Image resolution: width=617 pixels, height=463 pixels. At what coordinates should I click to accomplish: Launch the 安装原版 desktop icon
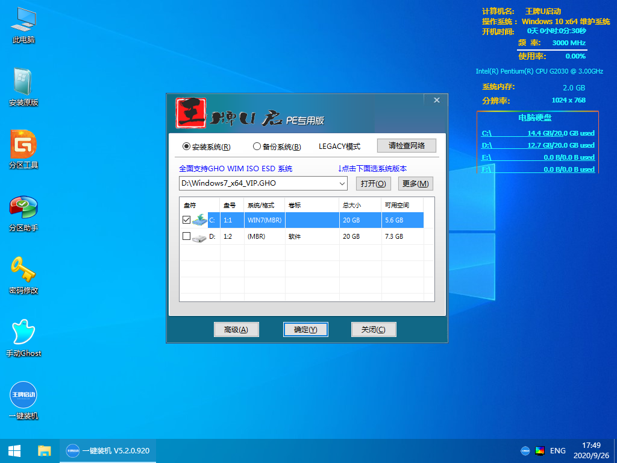23,87
